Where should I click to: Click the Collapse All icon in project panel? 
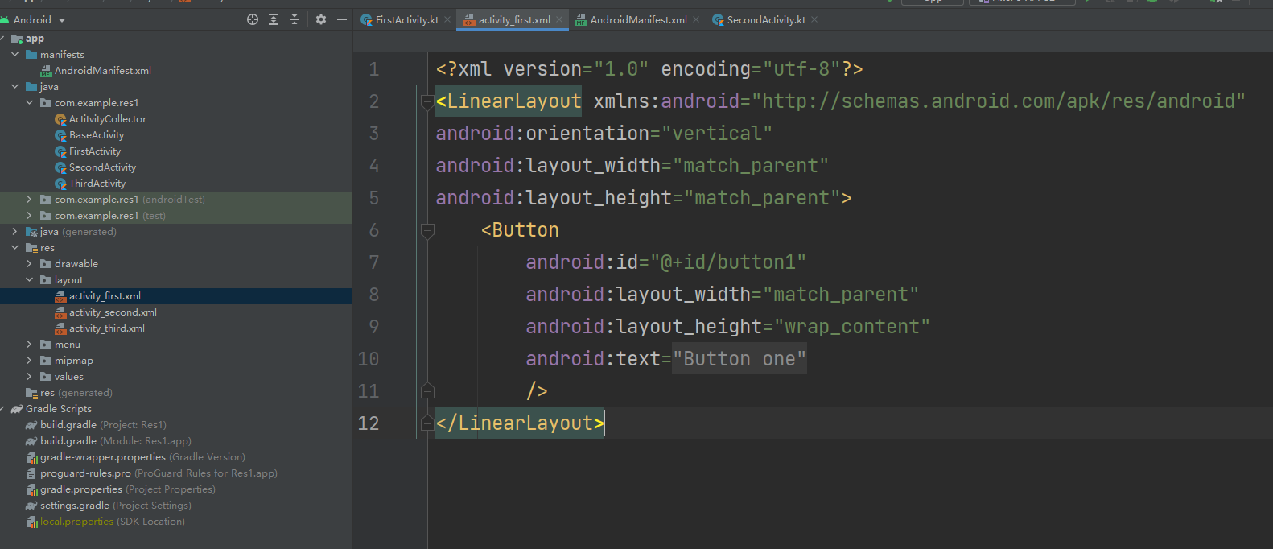pos(295,19)
